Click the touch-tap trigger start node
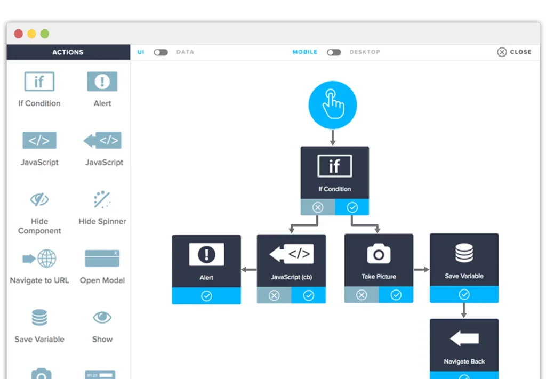Viewport: 546px width, 379px height. point(333,105)
